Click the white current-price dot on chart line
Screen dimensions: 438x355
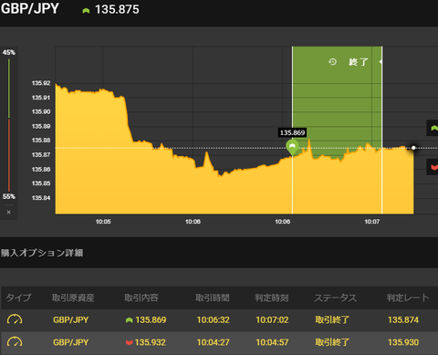[x=413, y=148]
